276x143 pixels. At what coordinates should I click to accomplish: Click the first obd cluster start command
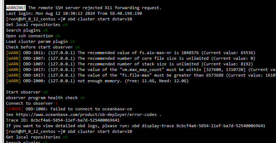100,19
